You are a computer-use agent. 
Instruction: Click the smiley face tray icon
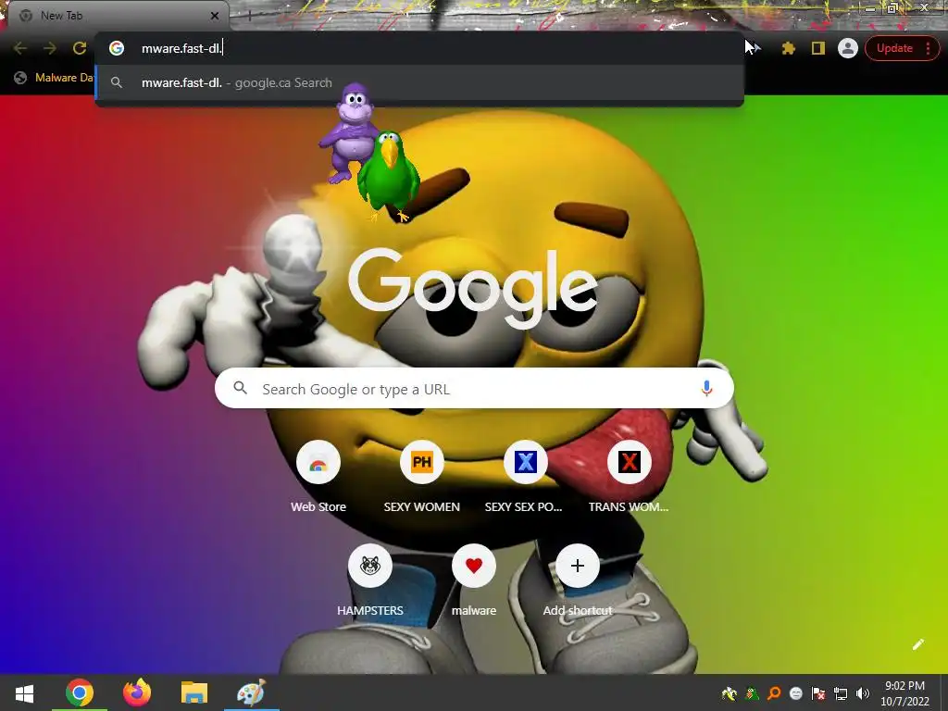pos(796,693)
